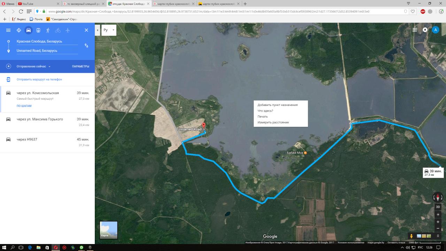Toggle the 3D map view
This screenshot has width=446, height=251.
point(438,207)
